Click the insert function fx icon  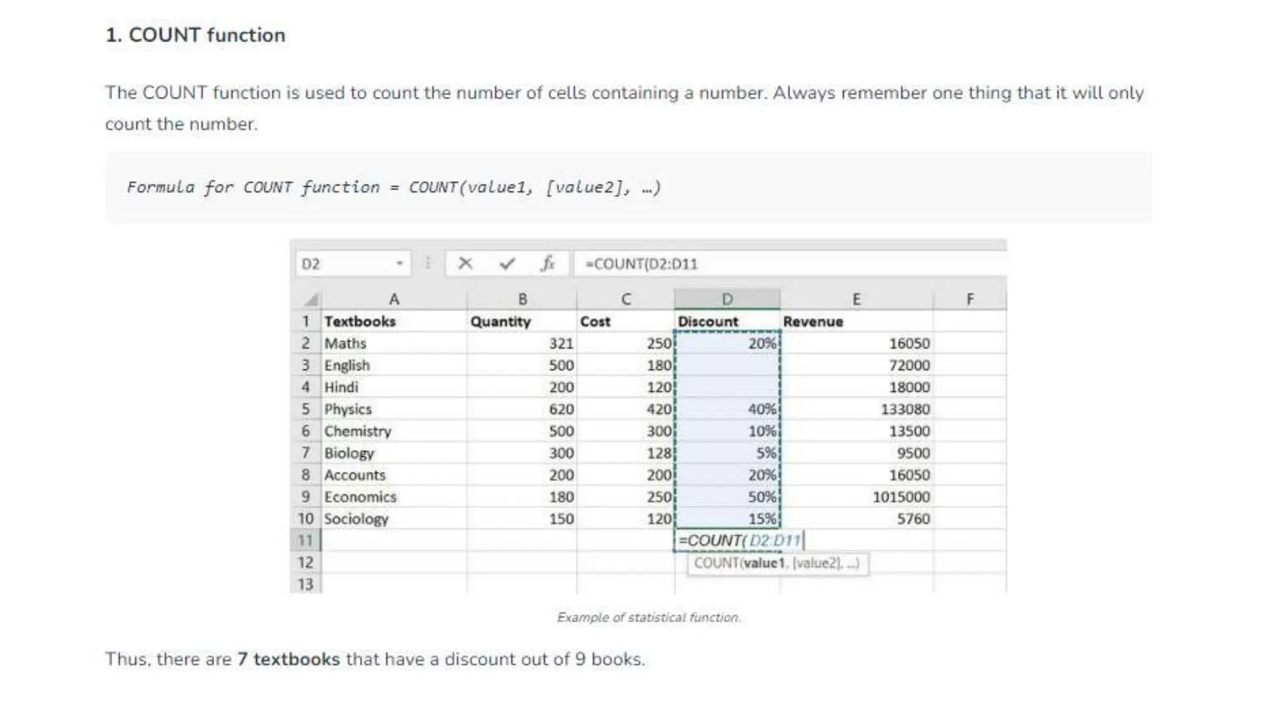tap(547, 264)
